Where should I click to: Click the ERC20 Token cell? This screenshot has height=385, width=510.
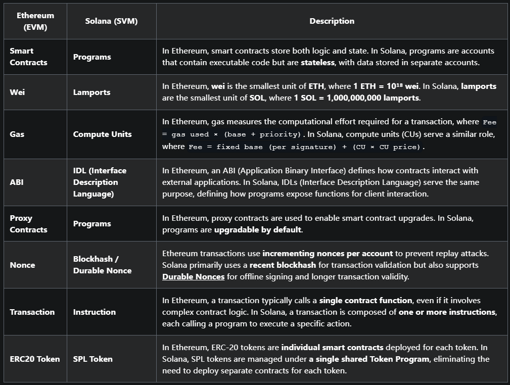pos(35,359)
